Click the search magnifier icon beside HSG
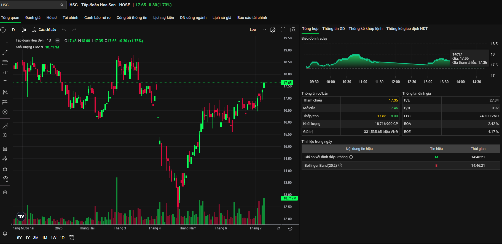Image resolution: width=502 pixels, height=244 pixels. [62, 5]
